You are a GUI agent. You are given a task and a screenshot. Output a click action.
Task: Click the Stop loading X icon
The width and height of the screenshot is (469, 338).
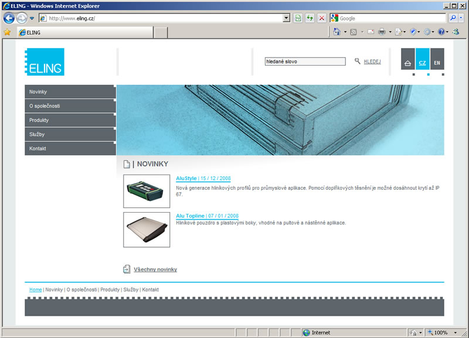(322, 18)
